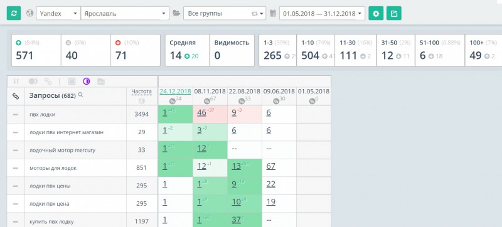Click the chain link icon in header column
502x227 pixels.
tap(16, 96)
